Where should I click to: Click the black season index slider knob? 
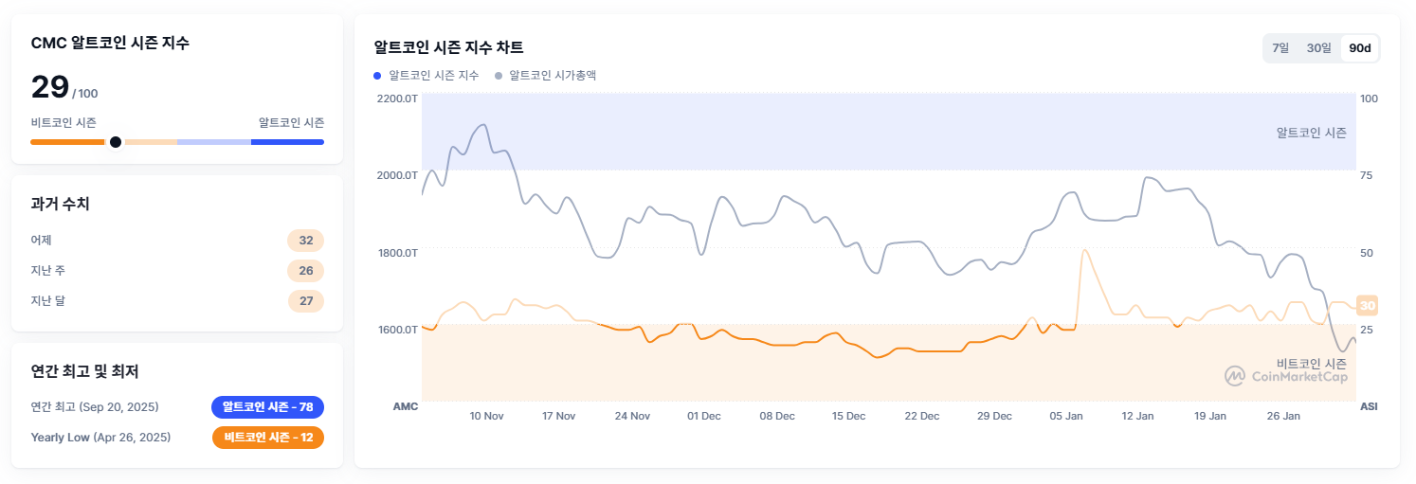pos(116,142)
